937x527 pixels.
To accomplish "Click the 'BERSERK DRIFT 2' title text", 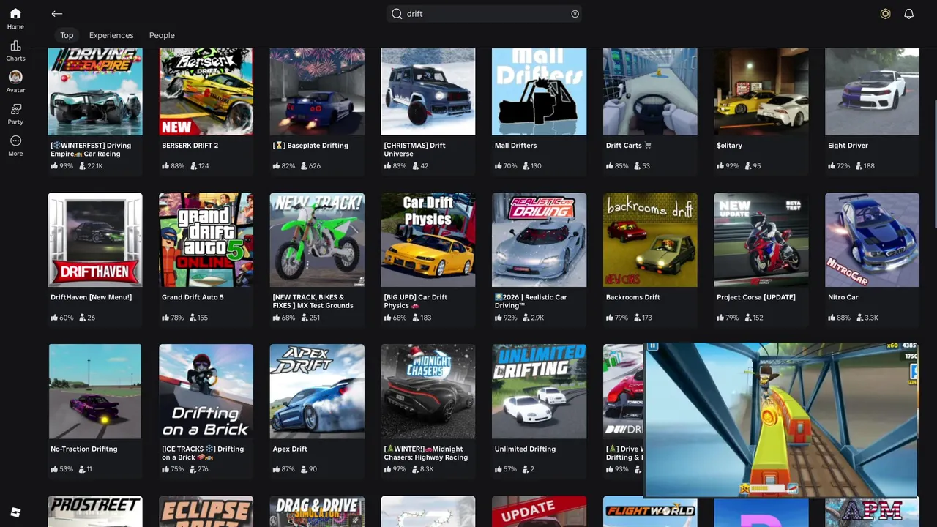I will coord(190,146).
